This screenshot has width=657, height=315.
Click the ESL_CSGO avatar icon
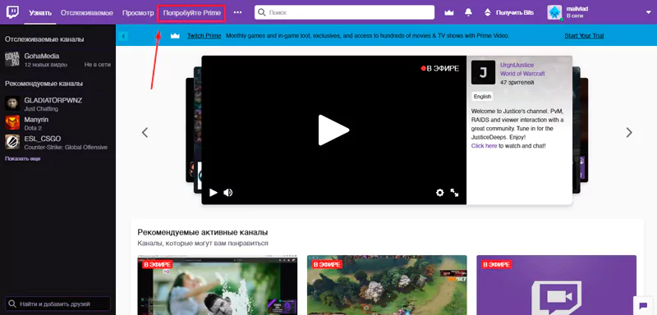[x=12, y=142]
